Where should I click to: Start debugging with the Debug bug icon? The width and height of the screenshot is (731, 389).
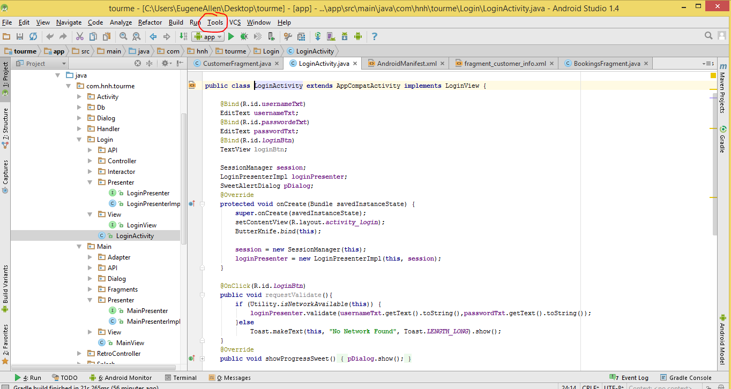point(244,36)
